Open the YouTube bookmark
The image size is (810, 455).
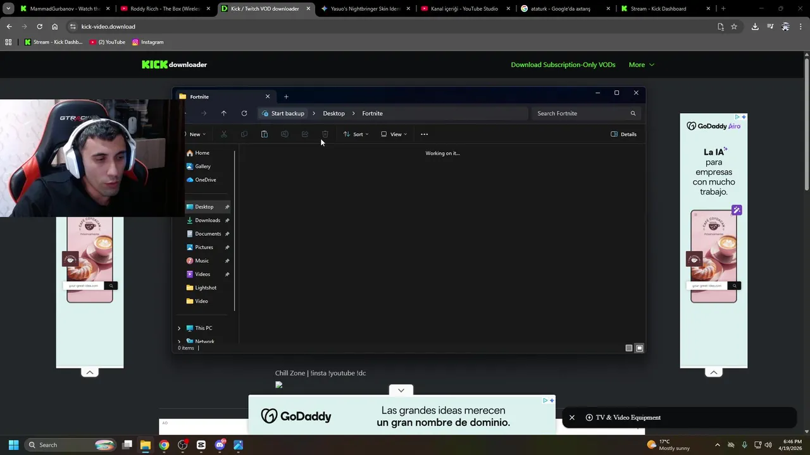coord(108,42)
